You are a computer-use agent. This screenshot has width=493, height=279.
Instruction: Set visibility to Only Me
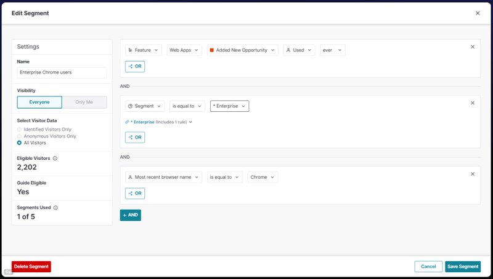(84, 102)
